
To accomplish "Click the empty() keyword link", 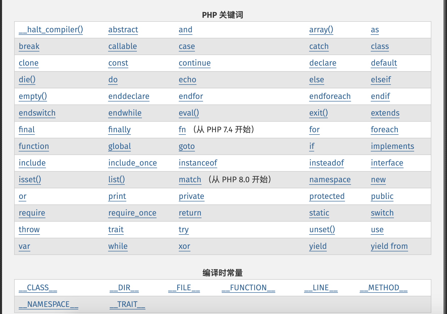I will 33,96.
